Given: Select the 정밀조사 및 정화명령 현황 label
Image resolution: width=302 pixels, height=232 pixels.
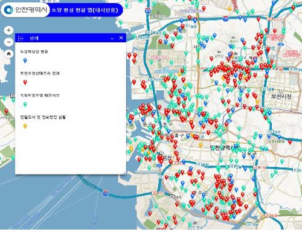Looking at the screenshot, I should point(43,117).
